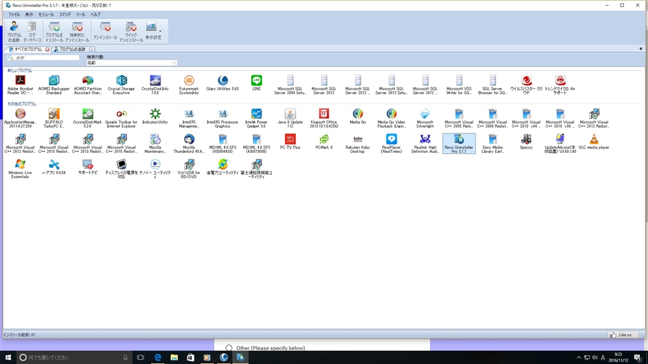Click the Like us button
The width and height of the screenshot is (648, 364).
[623, 335]
